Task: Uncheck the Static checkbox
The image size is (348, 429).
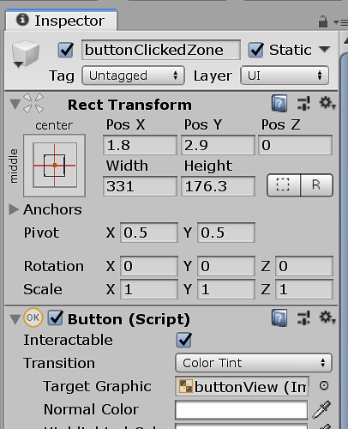Action: pyautogui.click(x=255, y=50)
